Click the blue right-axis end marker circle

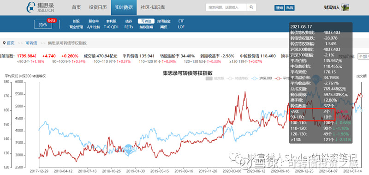[361, 110]
